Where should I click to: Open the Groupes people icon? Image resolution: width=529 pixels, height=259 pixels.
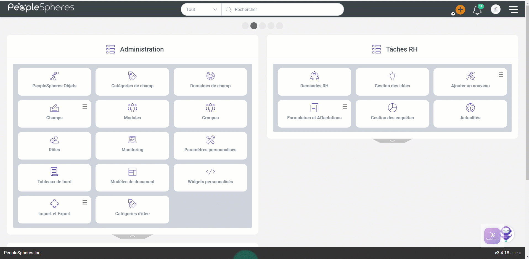pos(210,108)
